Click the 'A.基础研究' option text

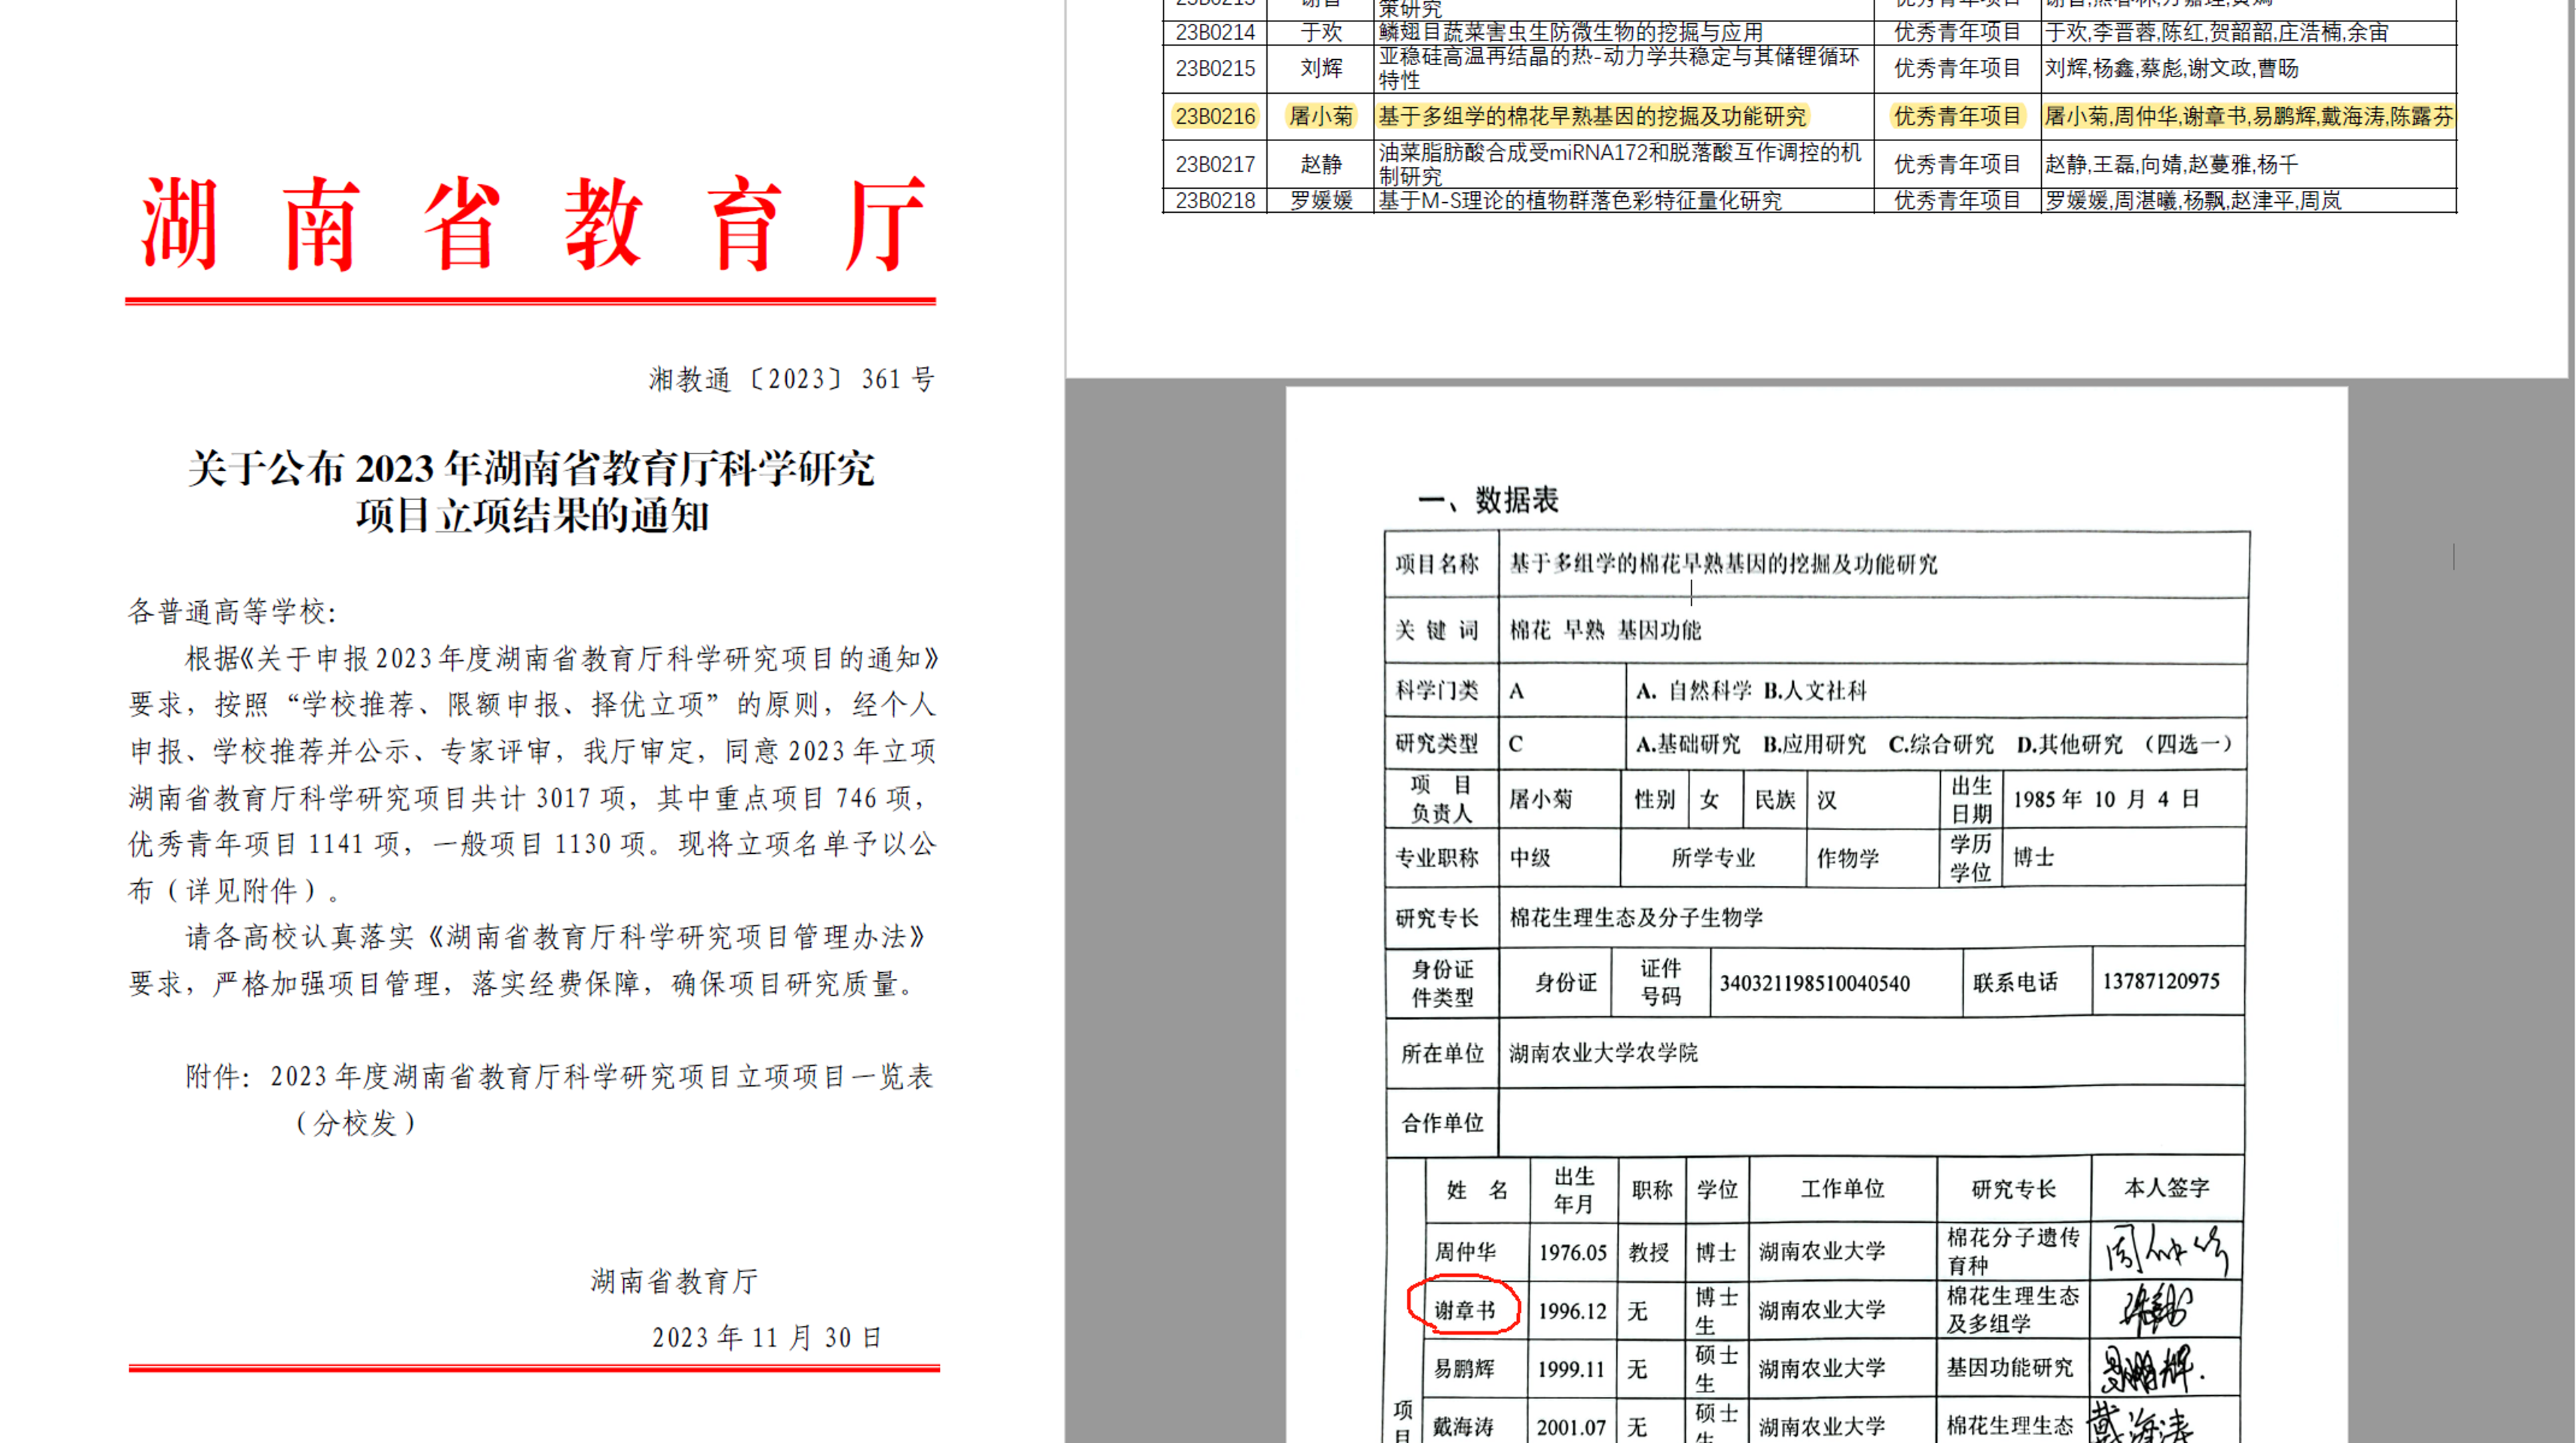coord(1688,744)
